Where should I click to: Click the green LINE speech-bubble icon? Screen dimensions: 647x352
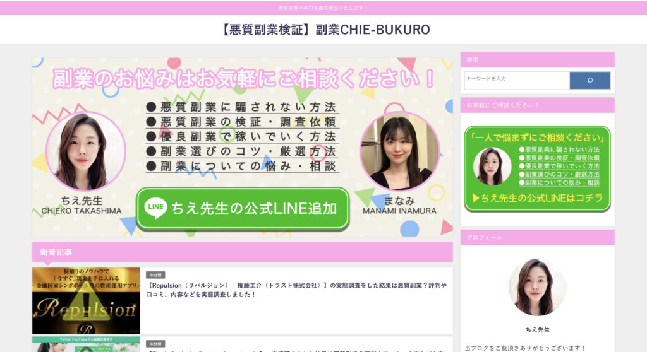(155, 209)
